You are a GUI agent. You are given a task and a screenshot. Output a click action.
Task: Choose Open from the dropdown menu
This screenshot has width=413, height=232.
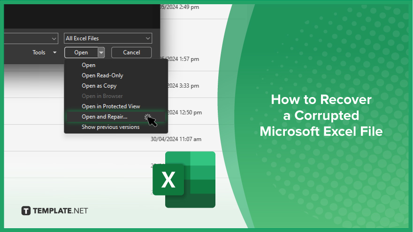pyautogui.click(x=89, y=65)
